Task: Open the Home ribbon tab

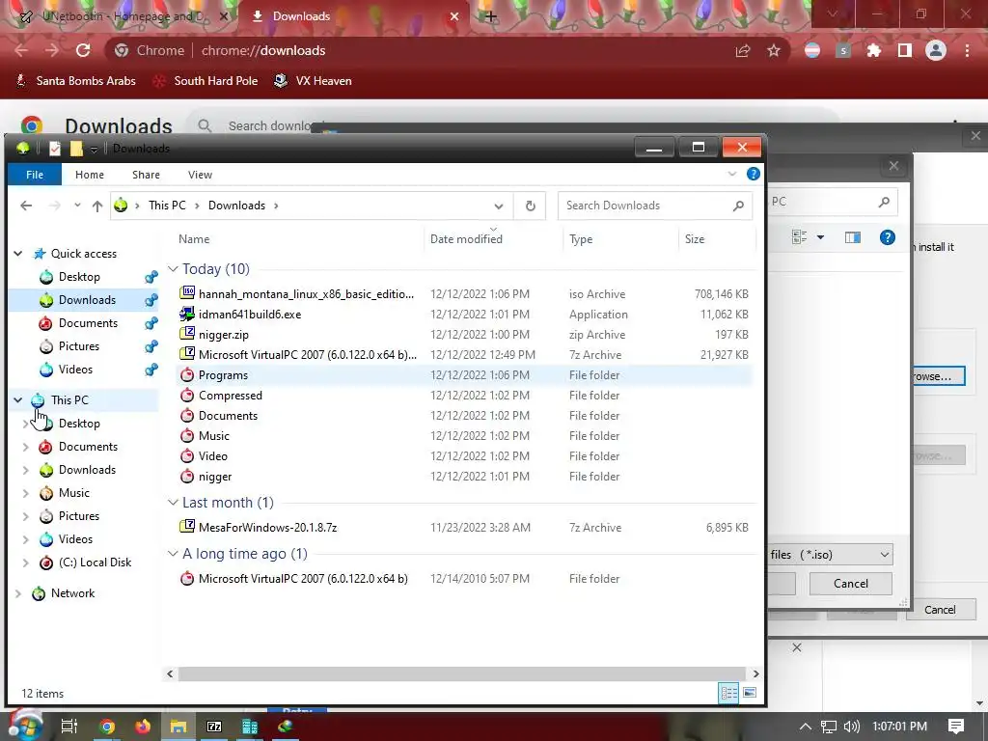Action: click(90, 175)
